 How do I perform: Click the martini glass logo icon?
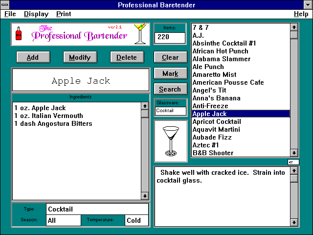coord(139,34)
